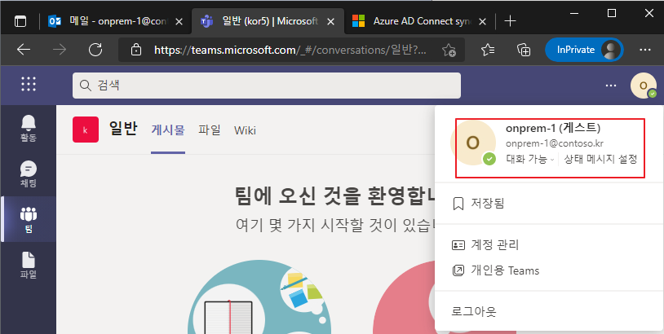Go back to the previous page

[24, 50]
